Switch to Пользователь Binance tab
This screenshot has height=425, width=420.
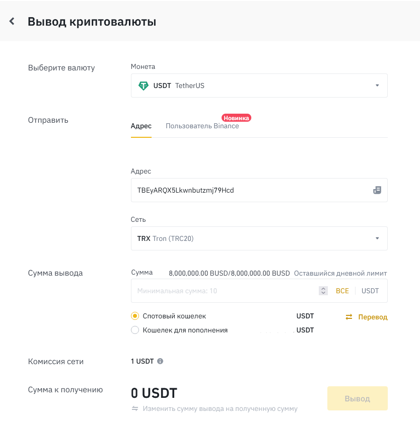tap(202, 126)
